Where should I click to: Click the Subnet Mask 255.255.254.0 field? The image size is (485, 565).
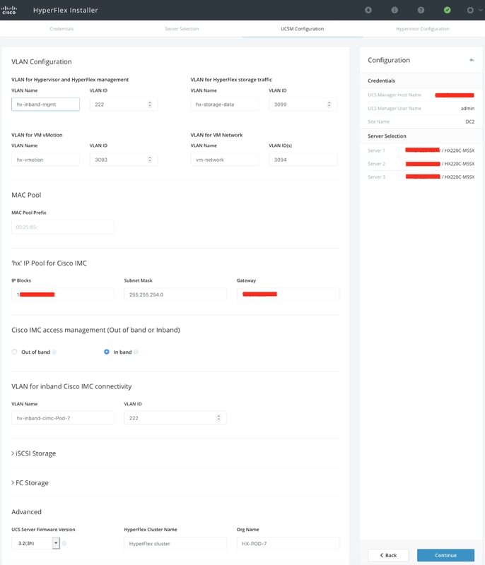tap(175, 295)
